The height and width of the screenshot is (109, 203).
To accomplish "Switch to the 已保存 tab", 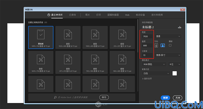I will [72, 15].
